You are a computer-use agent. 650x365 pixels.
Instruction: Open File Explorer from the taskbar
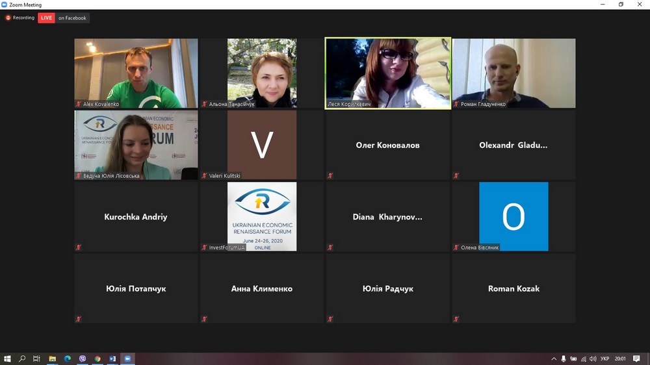pyautogui.click(x=53, y=359)
